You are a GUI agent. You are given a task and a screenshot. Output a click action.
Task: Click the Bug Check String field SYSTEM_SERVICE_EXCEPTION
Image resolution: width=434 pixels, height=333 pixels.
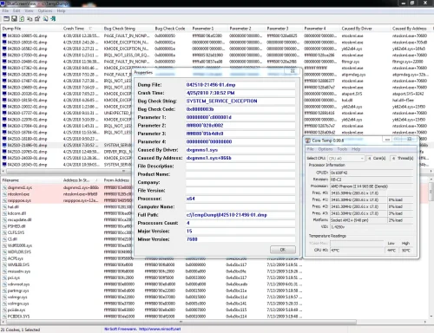pos(240,101)
